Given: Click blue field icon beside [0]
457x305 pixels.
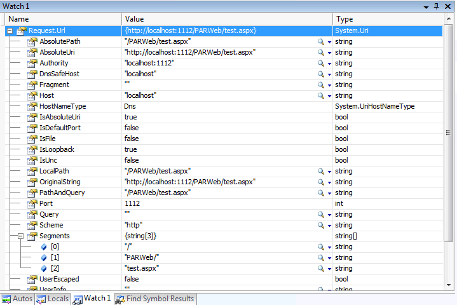Looking at the screenshot, I should [44, 247].
